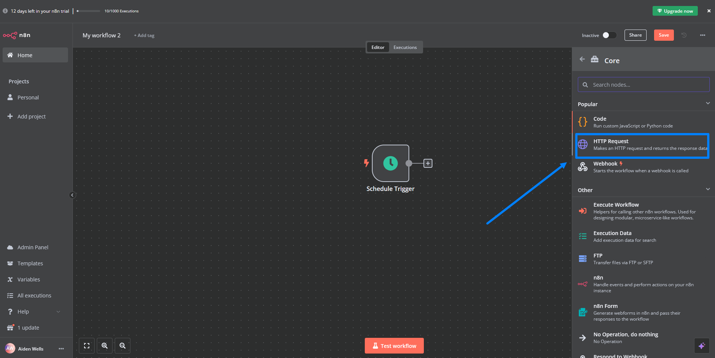Click the Schedule Trigger label
715x358 pixels.
(x=391, y=189)
